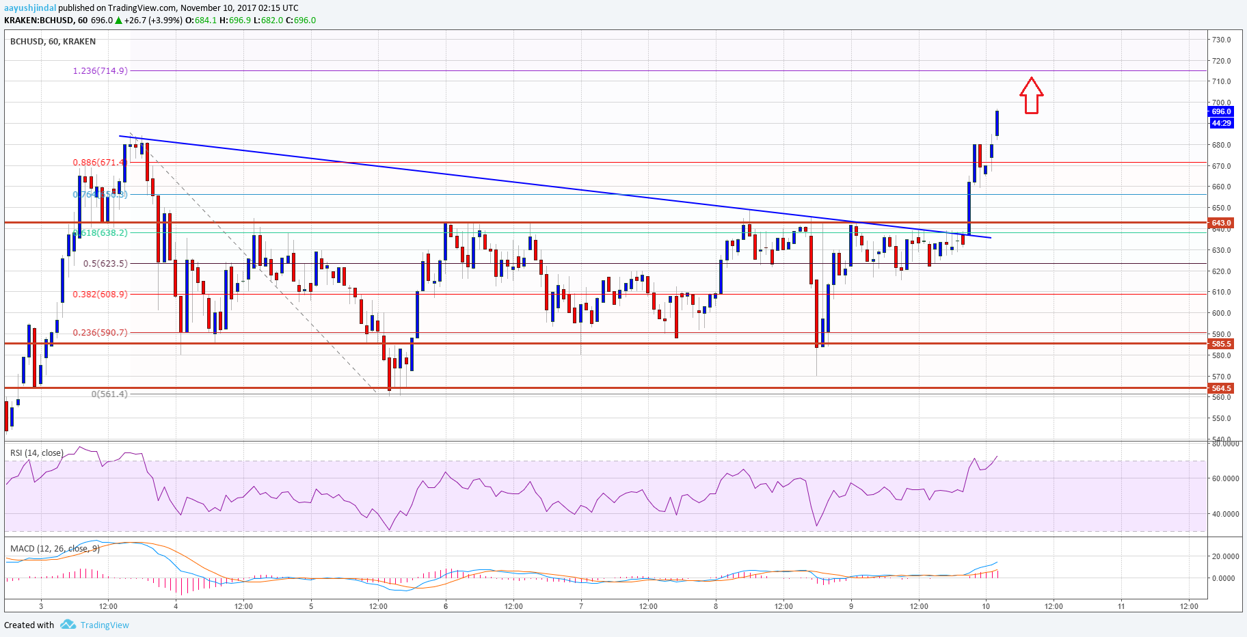1247x637 pixels.
Task: Click the 0.382(608.9) Fibonacci level label
Action: point(100,294)
